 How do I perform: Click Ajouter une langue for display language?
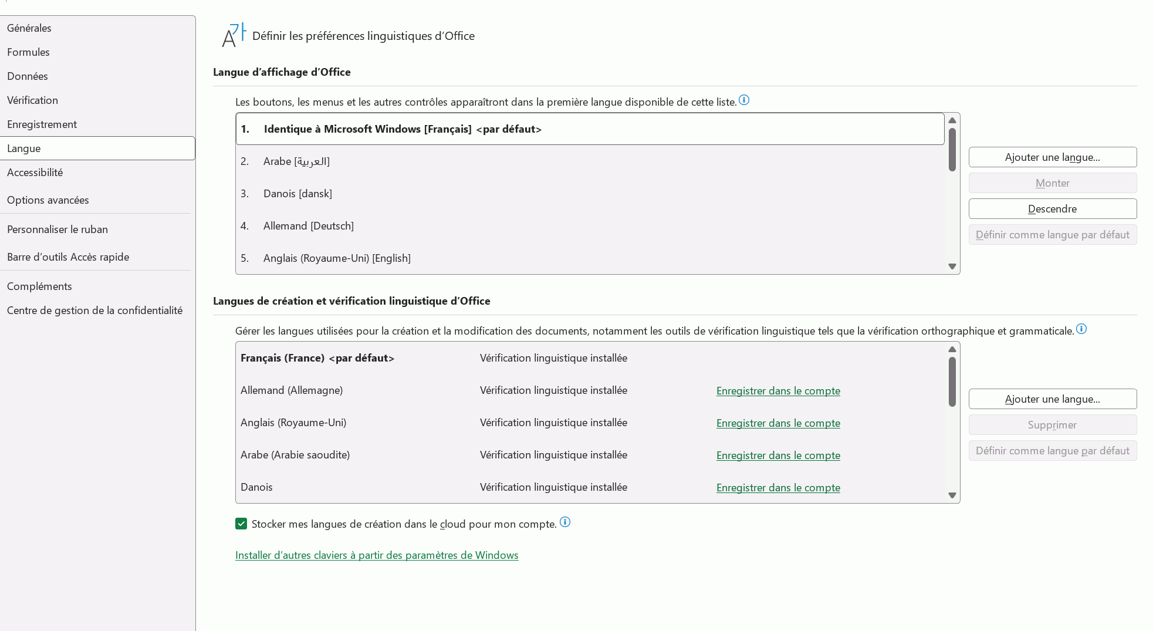(x=1053, y=157)
